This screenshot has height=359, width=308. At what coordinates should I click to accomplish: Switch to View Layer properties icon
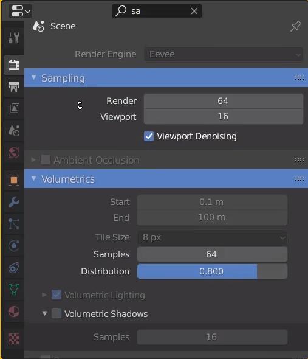coord(14,109)
